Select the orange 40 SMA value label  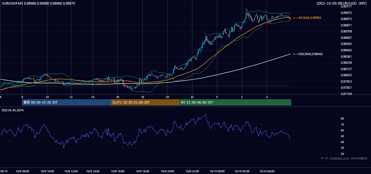(x=307, y=18)
